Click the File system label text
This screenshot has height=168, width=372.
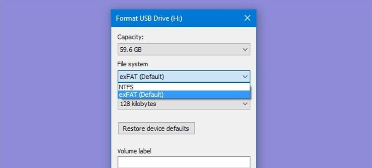pos(133,64)
